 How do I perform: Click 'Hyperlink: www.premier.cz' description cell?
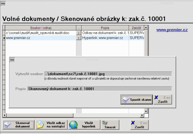pos(105,38)
